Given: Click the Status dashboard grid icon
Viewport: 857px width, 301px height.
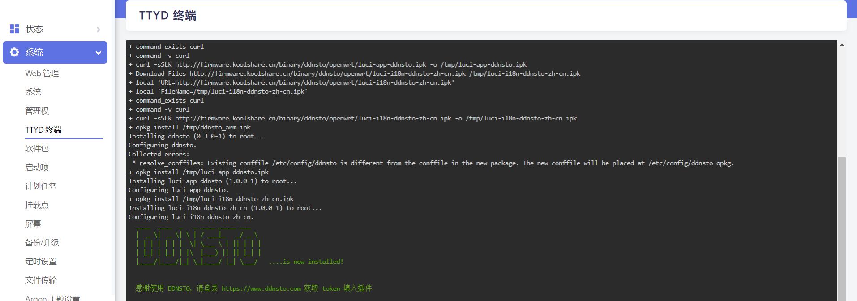Looking at the screenshot, I should [14, 29].
